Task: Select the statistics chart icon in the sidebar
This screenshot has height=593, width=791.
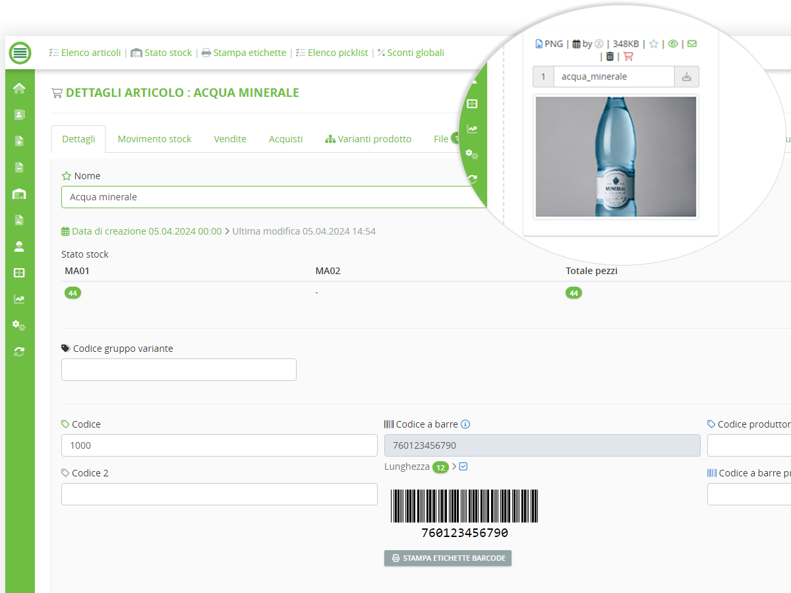Action: point(19,298)
